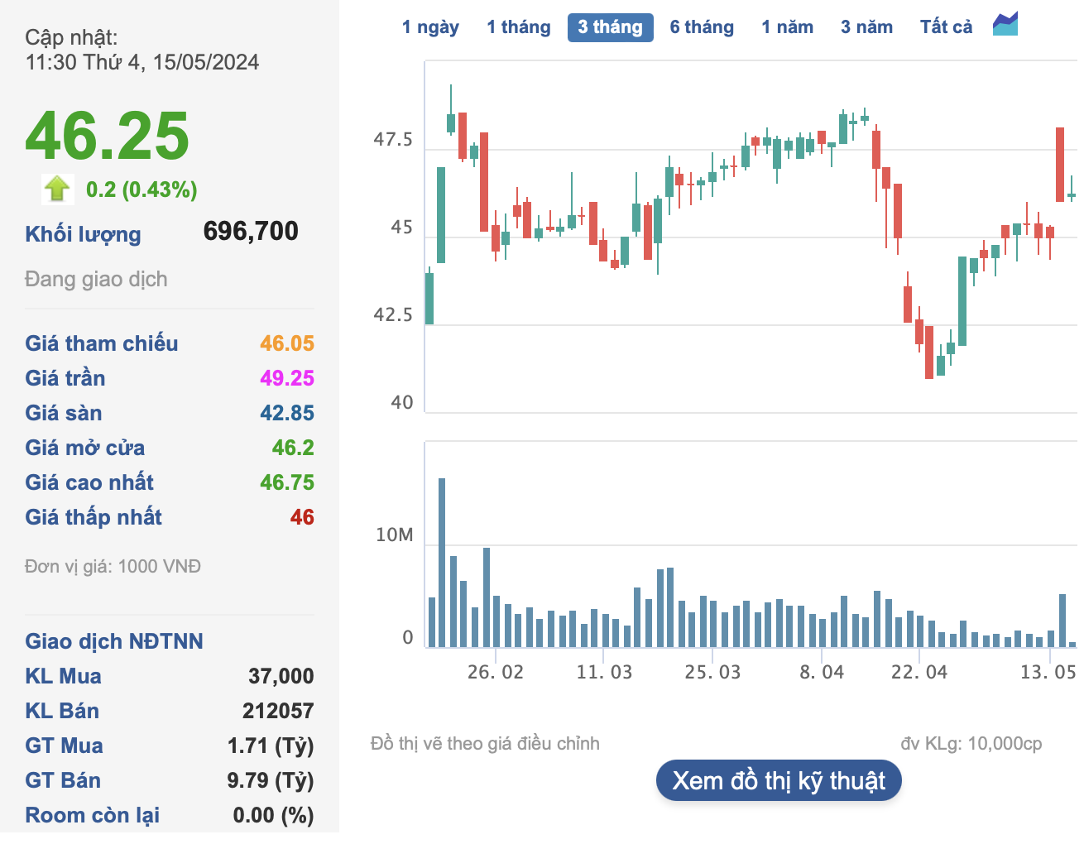
Task: Click the green up arrow price icon
Action: (57, 189)
